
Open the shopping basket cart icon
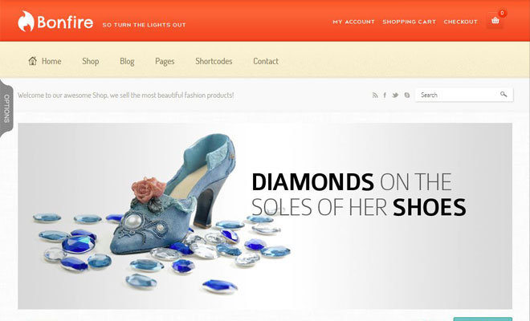click(495, 20)
